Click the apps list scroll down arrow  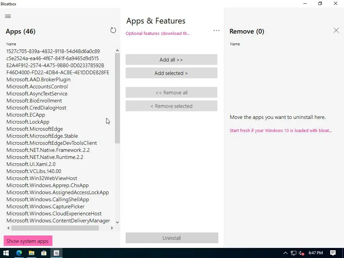click(117, 222)
